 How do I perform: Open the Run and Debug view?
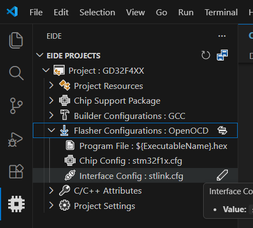[x=15, y=140]
